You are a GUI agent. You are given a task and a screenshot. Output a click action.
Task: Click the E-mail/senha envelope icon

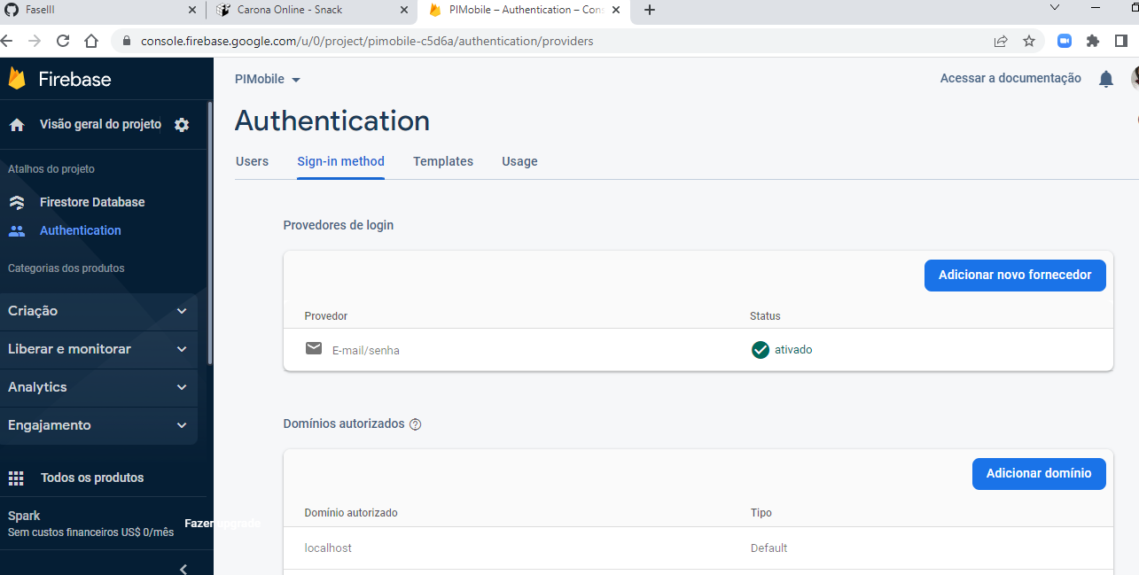(x=313, y=349)
